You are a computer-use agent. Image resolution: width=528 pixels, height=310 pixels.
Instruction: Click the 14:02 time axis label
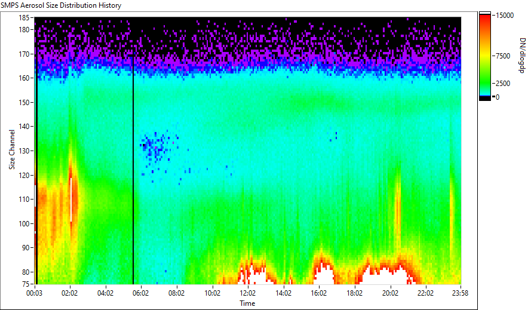tap(283, 293)
